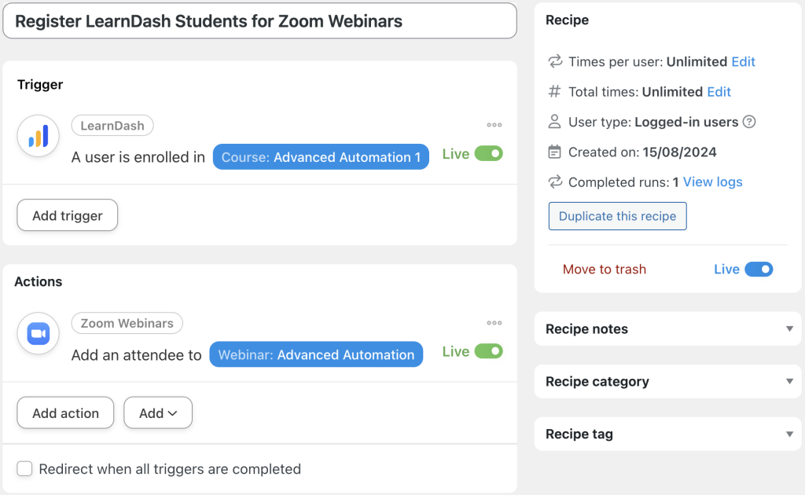
Task: Open the View logs link
Action: click(712, 182)
